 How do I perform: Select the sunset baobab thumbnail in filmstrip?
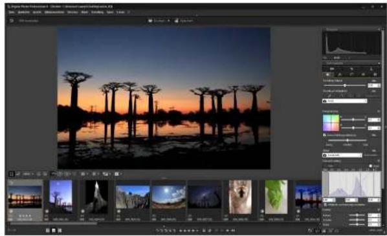tap(25, 197)
